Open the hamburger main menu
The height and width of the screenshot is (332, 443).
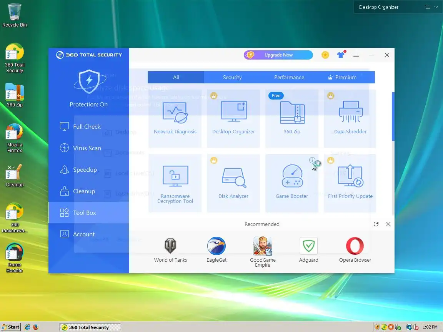point(356,55)
